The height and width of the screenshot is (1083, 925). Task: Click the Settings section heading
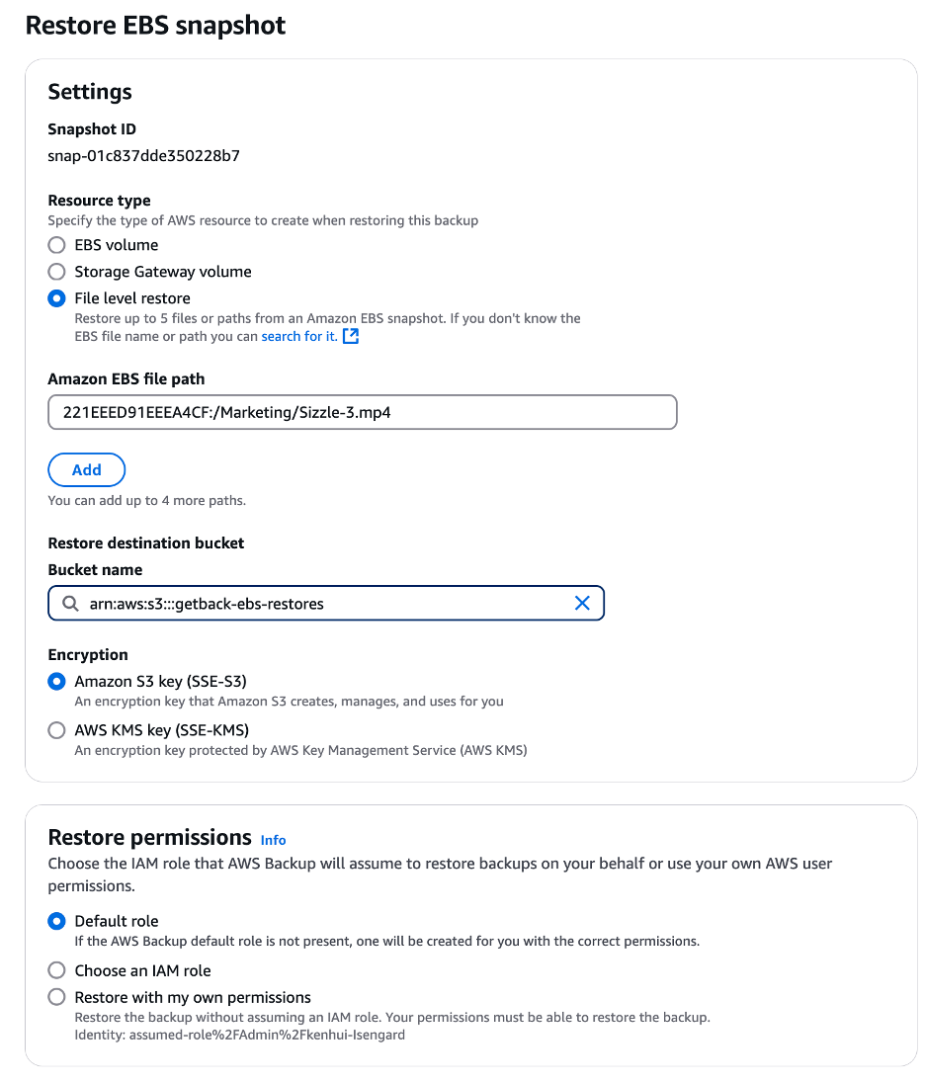click(x=90, y=91)
